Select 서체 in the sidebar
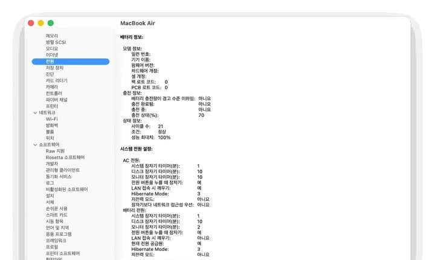The width and height of the screenshot is (432, 260). (x=50, y=202)
